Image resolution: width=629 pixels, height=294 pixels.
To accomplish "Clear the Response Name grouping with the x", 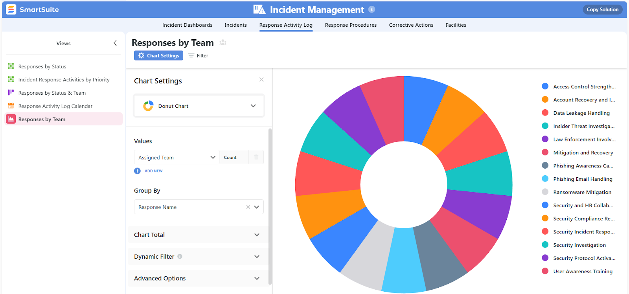I will (x=248, y=207).
